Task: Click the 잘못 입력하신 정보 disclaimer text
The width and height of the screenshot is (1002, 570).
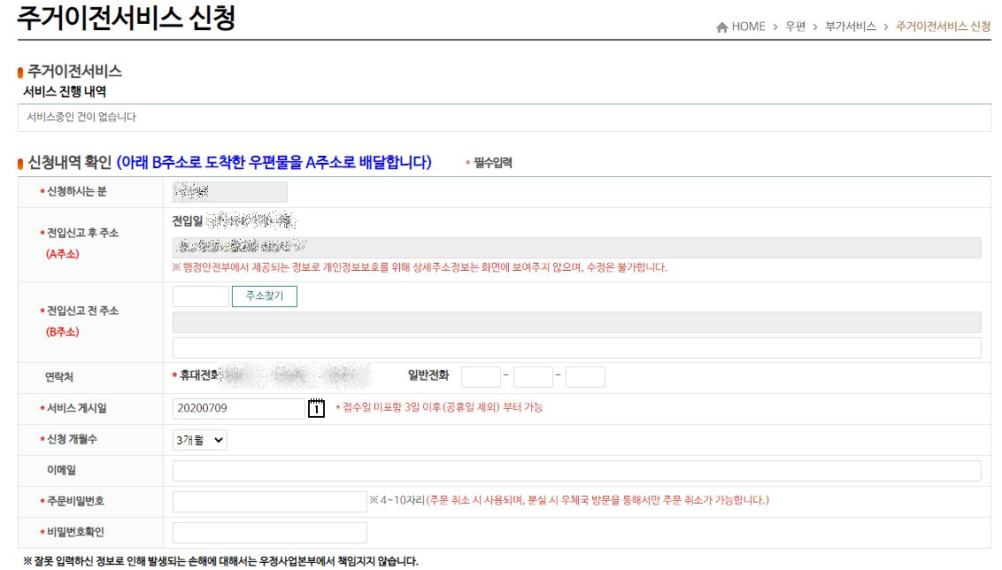Action: click(x=220, y=561)
